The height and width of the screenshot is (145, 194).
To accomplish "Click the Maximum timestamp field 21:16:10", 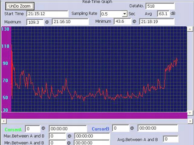I will 70,22.
